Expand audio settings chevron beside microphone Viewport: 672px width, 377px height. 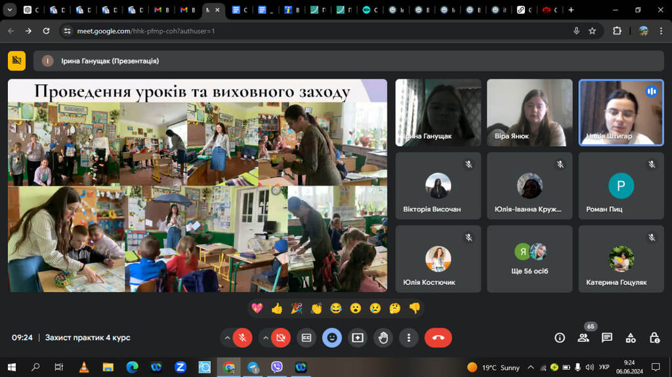227,338
